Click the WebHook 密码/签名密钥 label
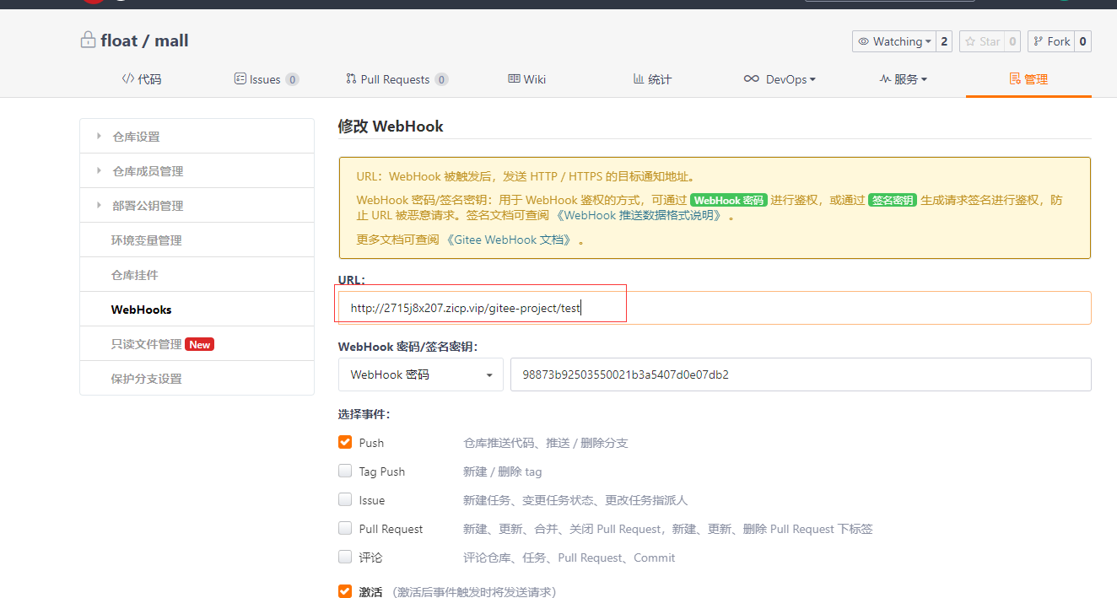 click(408, 347)
